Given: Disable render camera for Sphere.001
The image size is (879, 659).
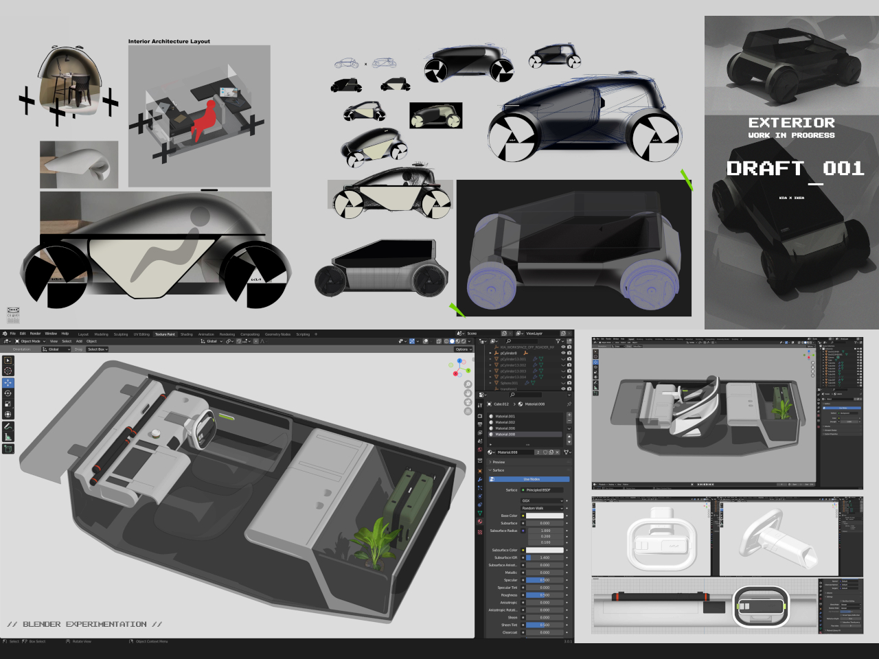Looking at the screenshot, I should (x=569, y=383).
